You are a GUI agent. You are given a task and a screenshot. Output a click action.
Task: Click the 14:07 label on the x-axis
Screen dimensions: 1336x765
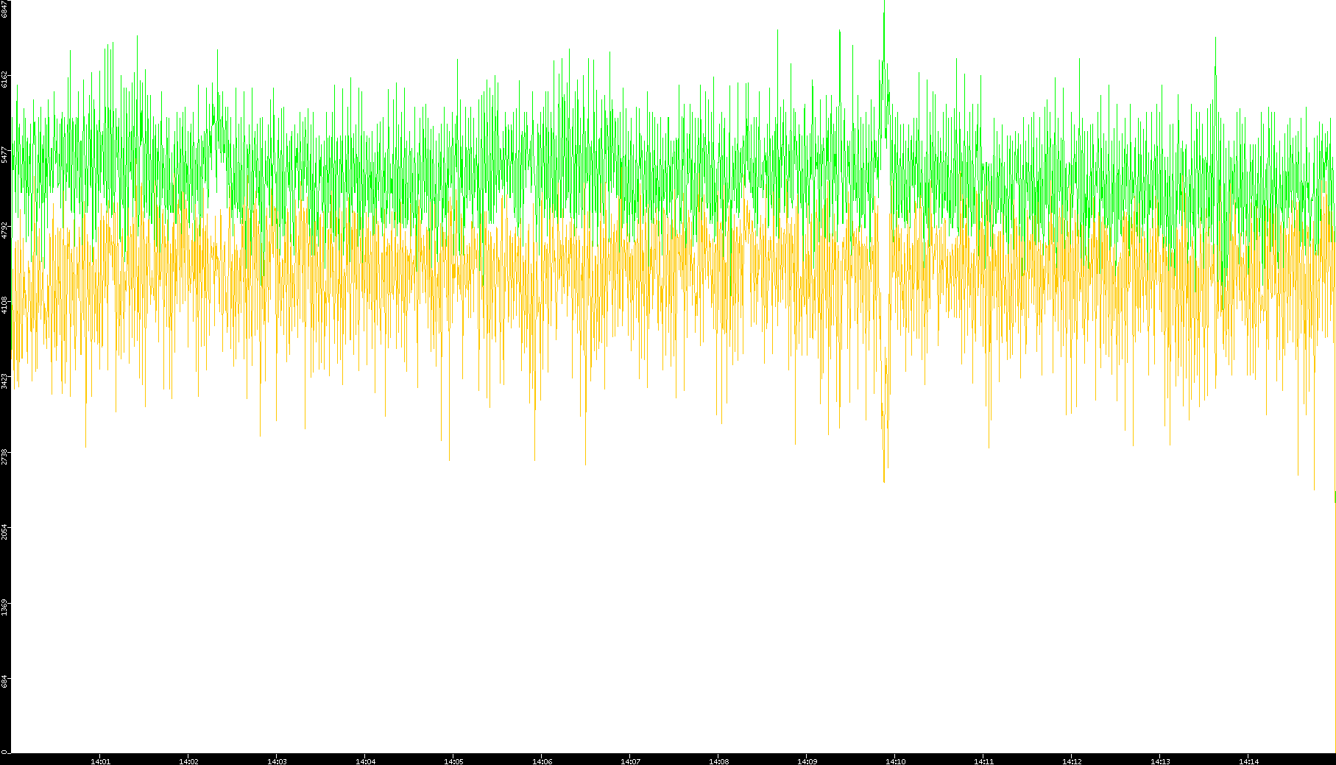click(x=630, y=761)
